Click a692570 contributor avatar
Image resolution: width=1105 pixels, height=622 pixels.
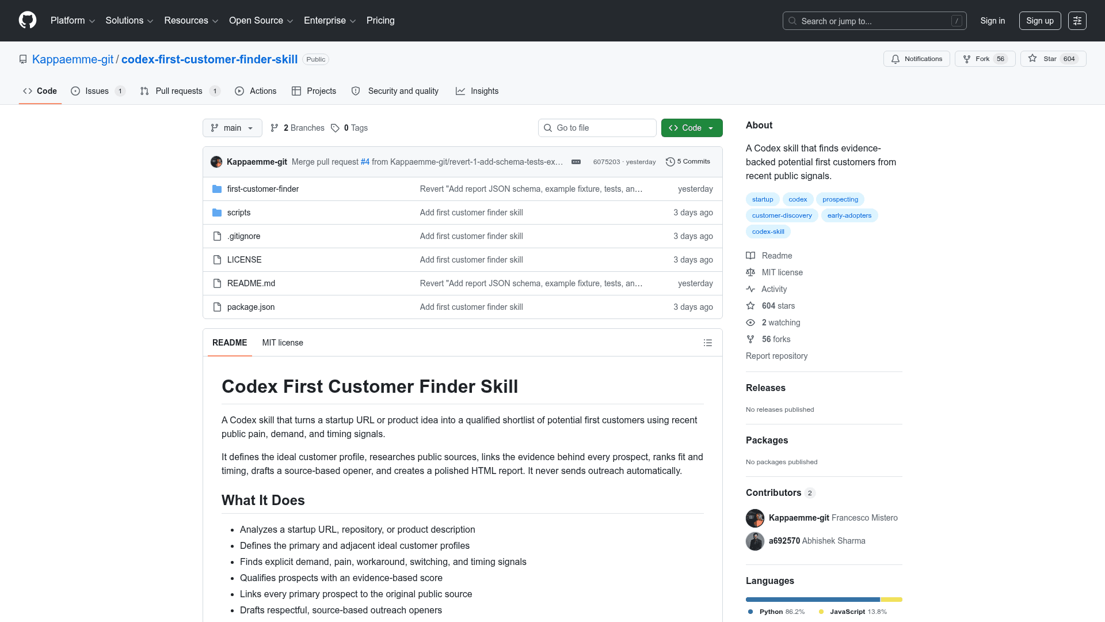[755, 541]
